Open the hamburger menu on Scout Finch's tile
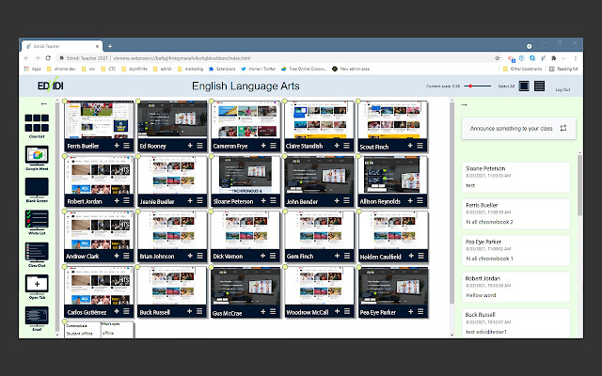 click(x=420, y=147)
